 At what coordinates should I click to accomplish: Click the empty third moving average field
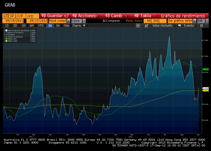coord(163,21)
